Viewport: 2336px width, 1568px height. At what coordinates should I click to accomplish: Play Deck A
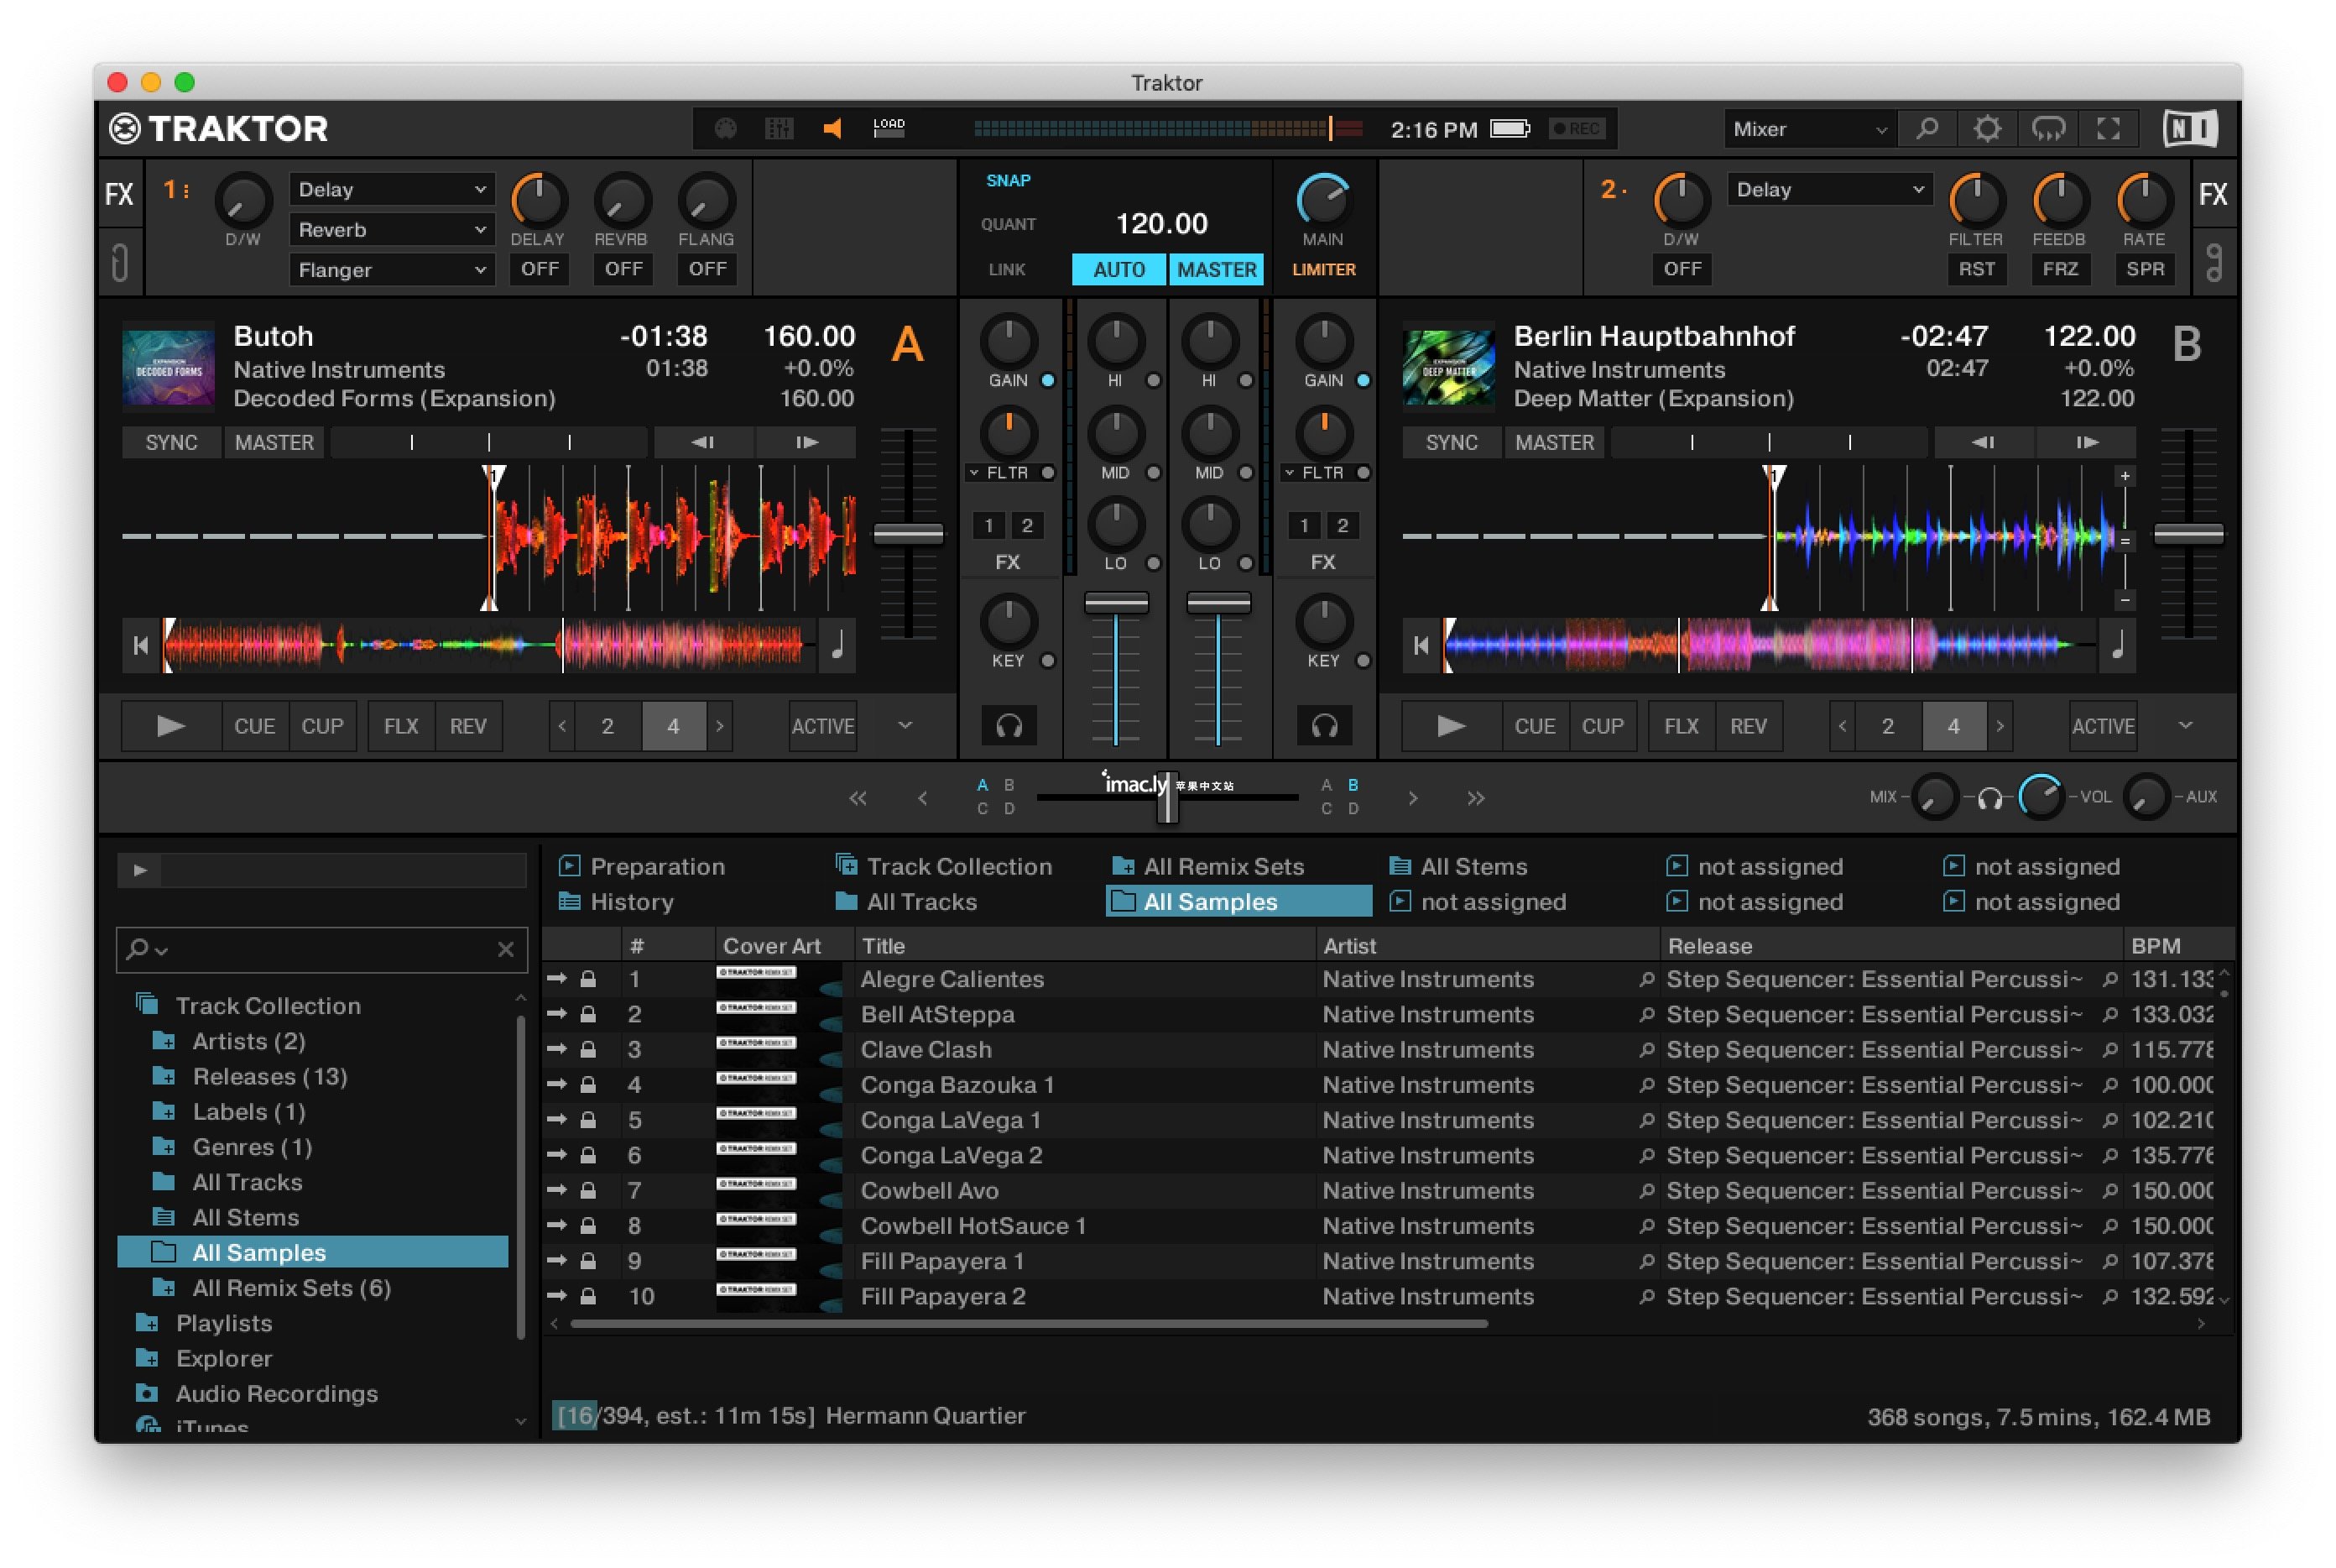point(171,726)
